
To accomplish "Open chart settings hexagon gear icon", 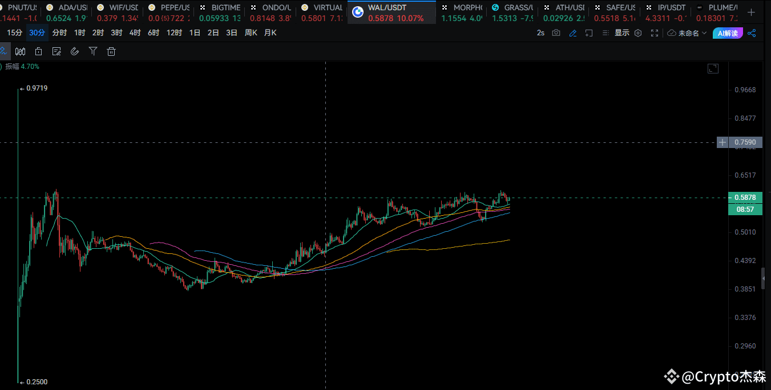I will (638, 33).
